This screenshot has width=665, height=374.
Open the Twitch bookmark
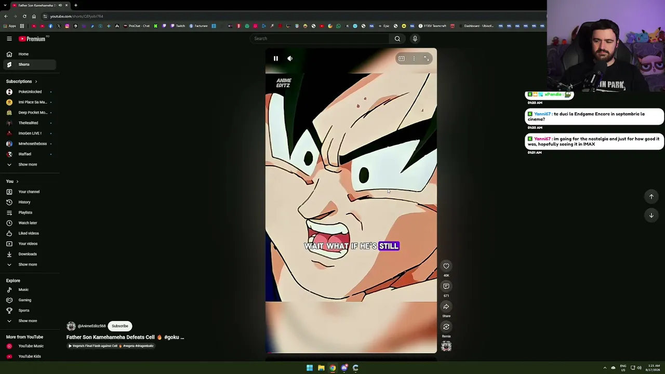point(178,26)
